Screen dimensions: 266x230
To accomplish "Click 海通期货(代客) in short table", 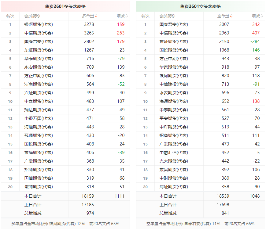I will click(x=174, y=101).
